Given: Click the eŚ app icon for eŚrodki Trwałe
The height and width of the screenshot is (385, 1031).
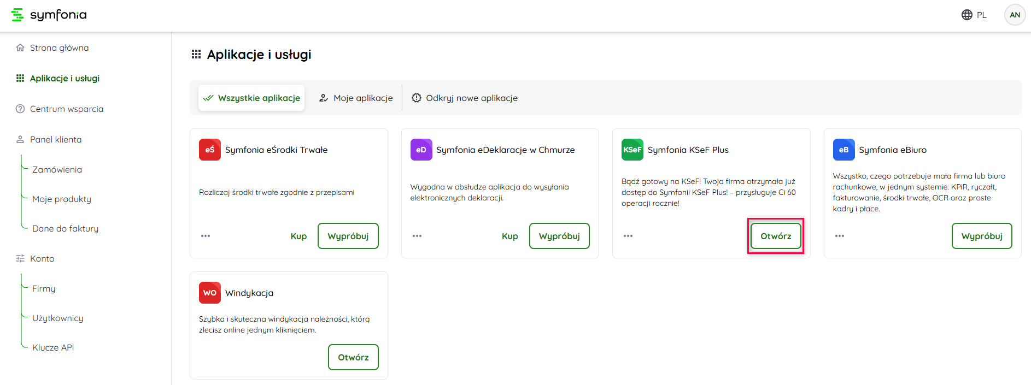Looking at the screenshot, I should pyautogui.click(x=209, y=150).
